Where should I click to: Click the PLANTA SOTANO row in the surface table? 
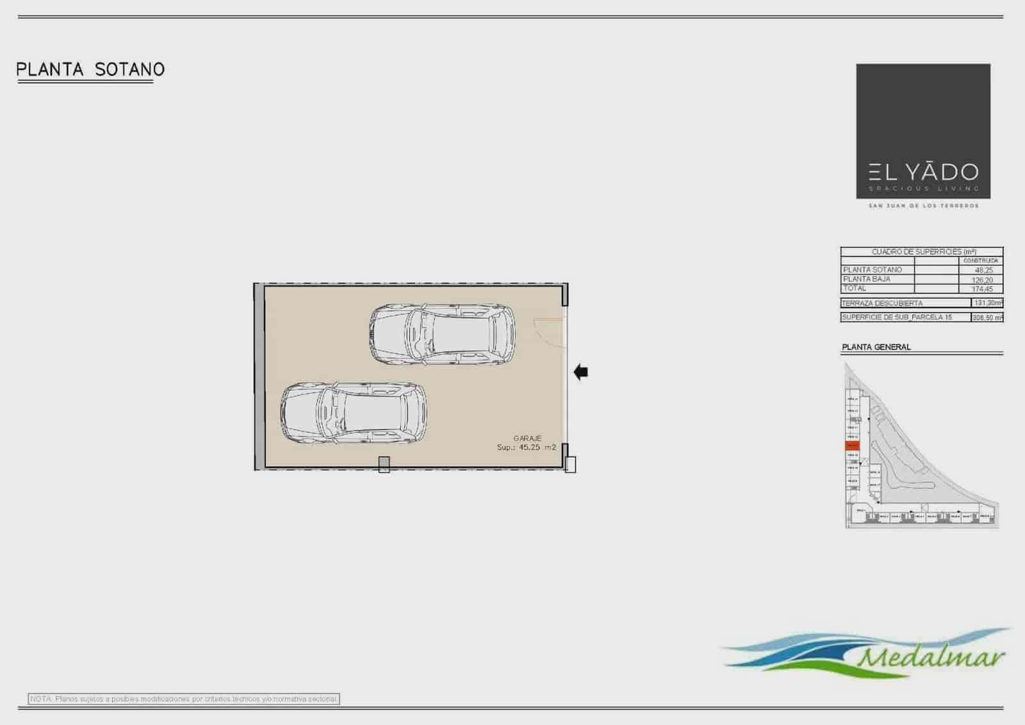point(922,270)
